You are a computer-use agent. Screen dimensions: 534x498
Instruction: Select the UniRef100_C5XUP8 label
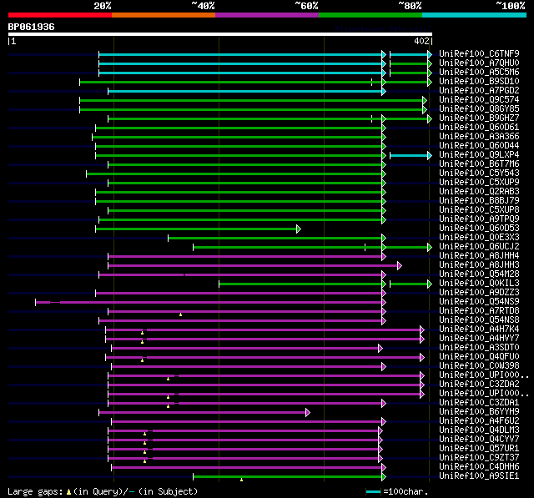pyautogui.click(x=479, y=210)
